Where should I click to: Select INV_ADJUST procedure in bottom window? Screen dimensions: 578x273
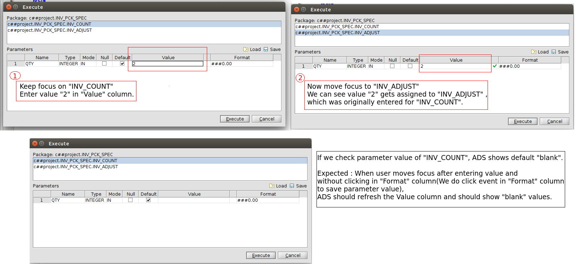170,167
